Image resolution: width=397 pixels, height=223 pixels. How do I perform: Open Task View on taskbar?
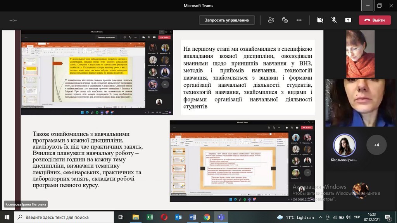121,217
